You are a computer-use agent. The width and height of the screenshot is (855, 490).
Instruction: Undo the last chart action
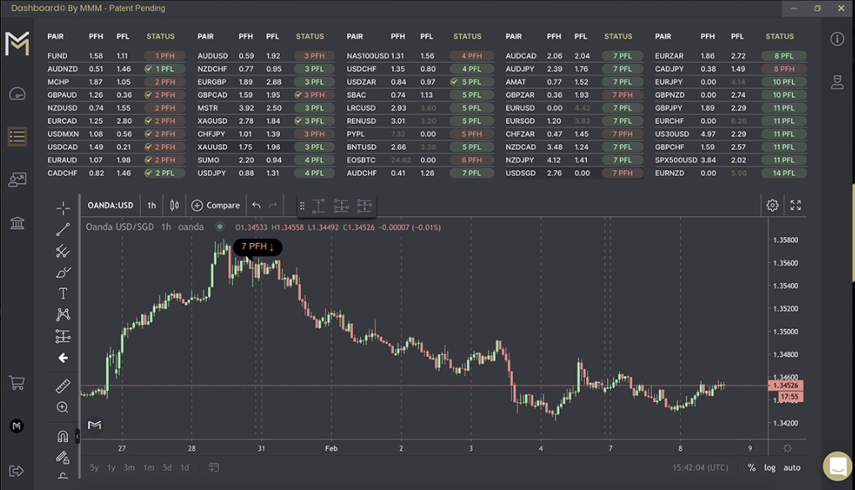click(x=256, y=205)
